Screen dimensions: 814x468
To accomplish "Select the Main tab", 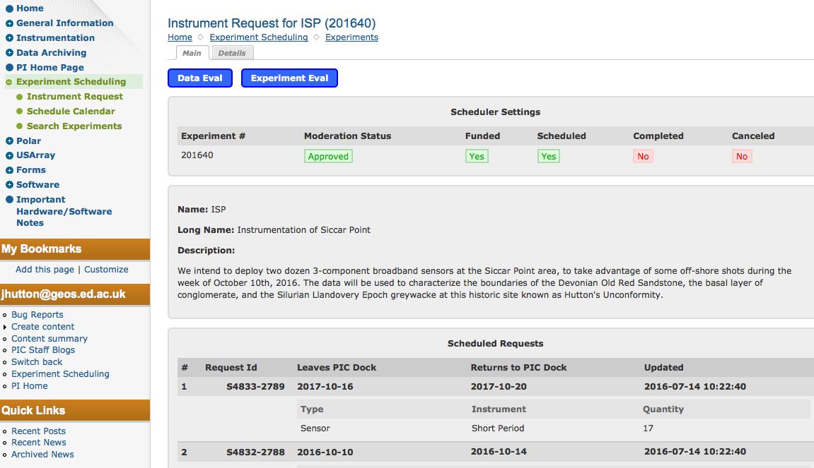I will (x=192, y=53).
